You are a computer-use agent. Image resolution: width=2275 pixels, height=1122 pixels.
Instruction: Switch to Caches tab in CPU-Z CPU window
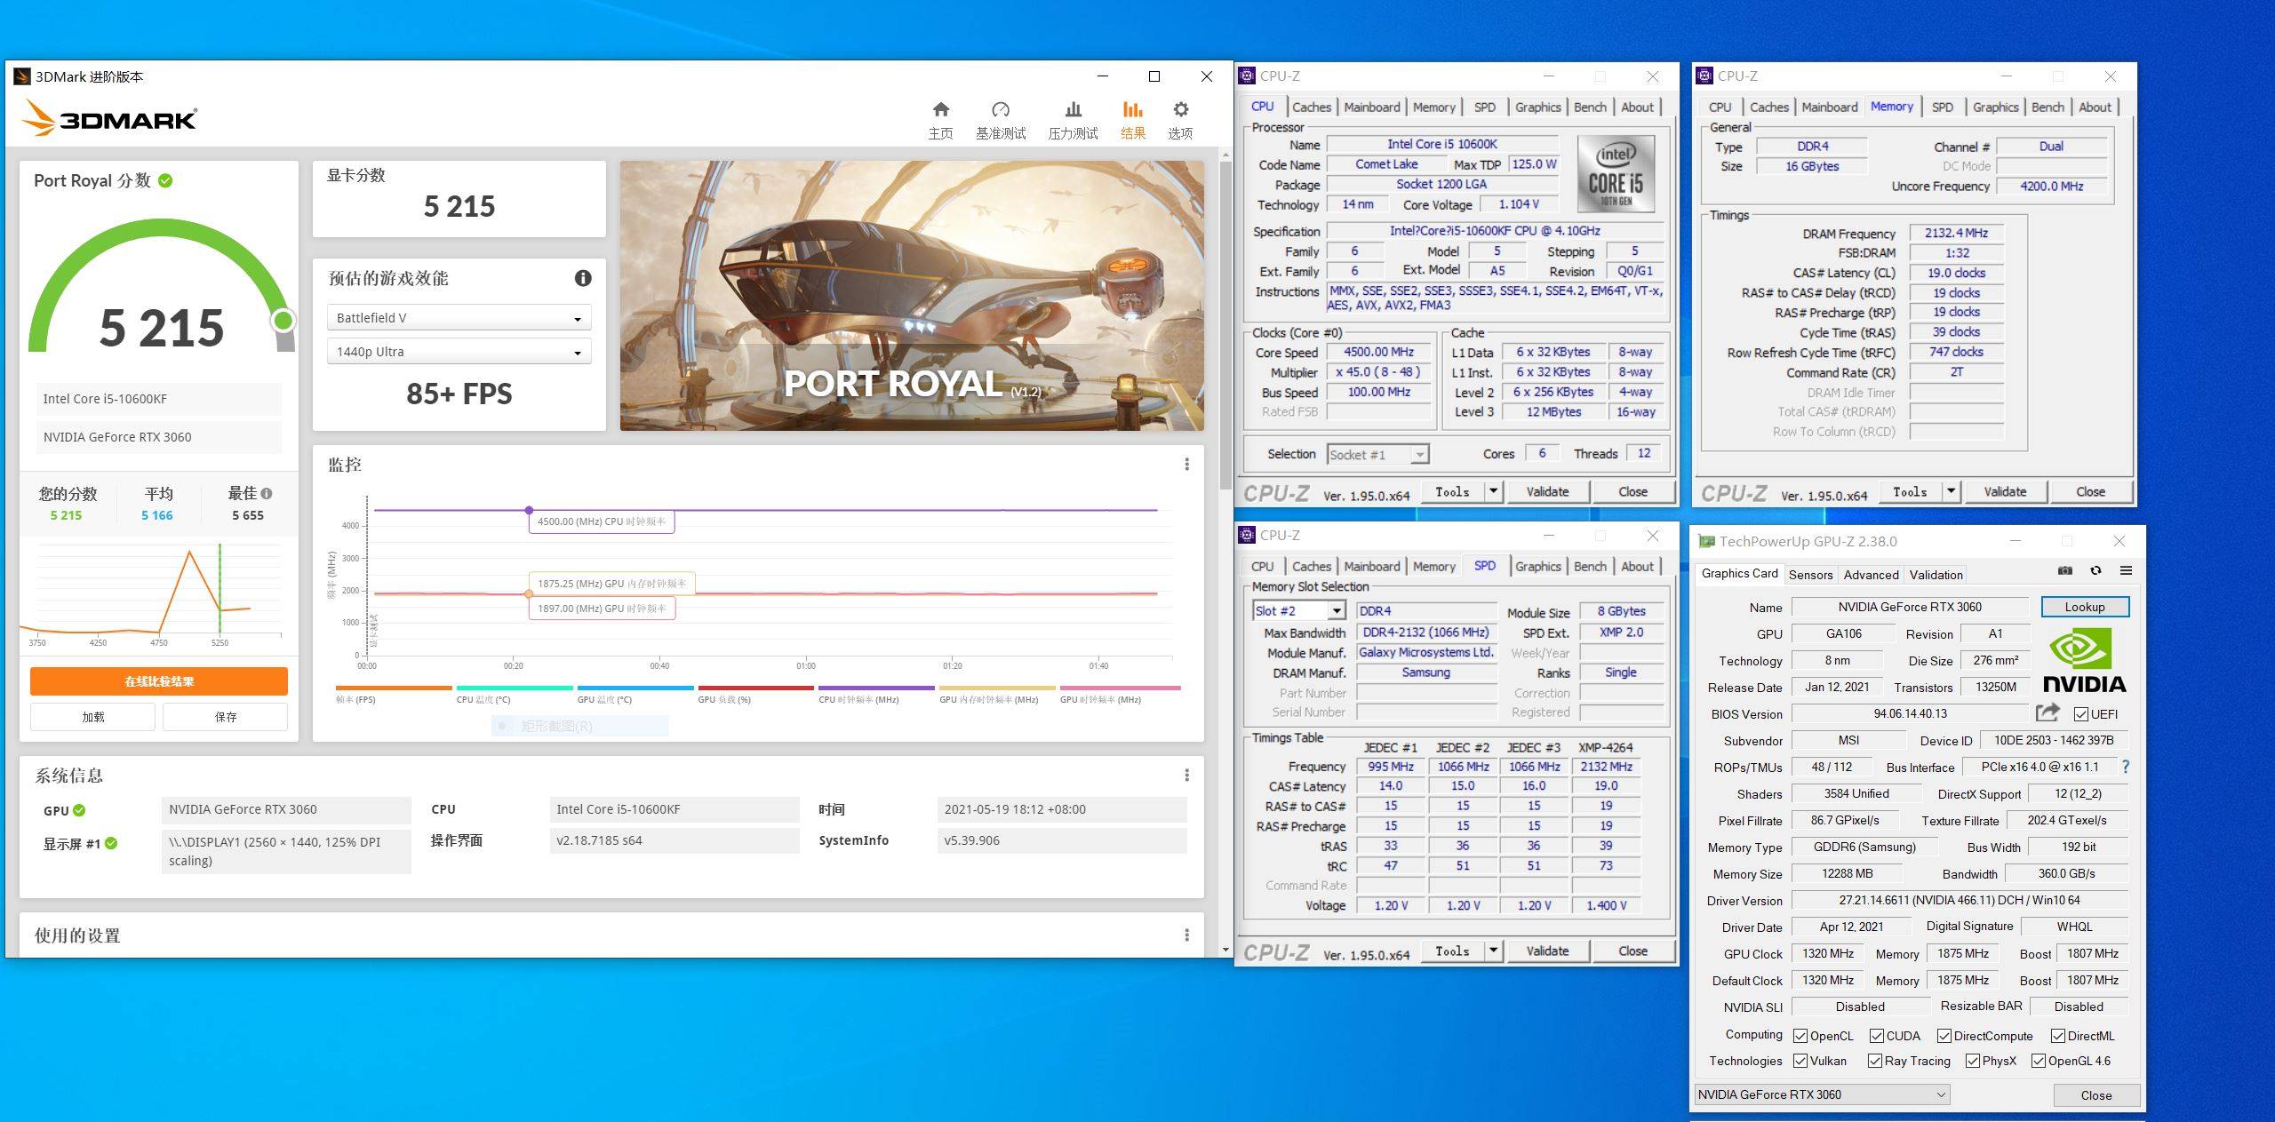pos(1312,107)
